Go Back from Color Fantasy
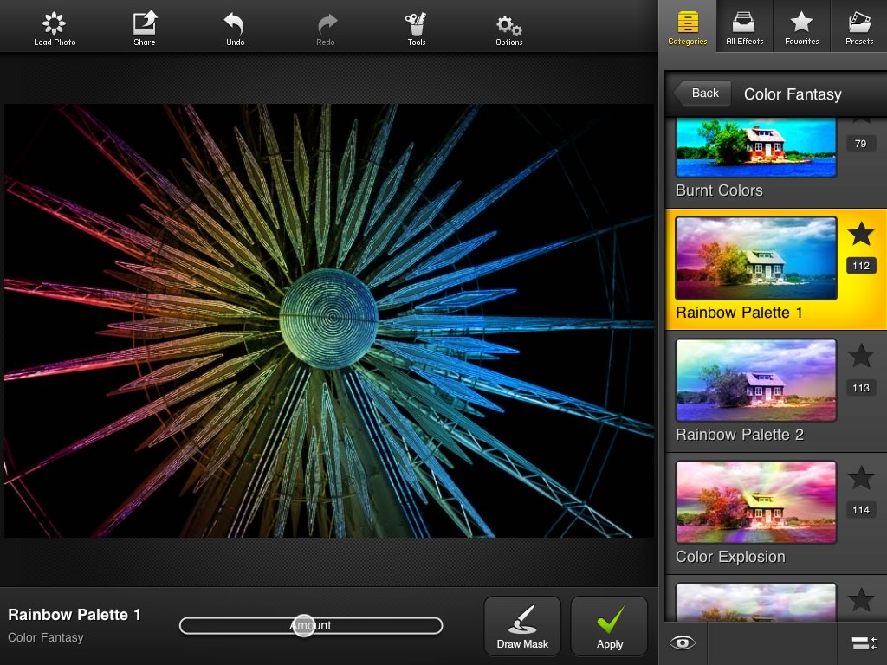This screenshot has height=665, width=887. click(x=702, y=94)
